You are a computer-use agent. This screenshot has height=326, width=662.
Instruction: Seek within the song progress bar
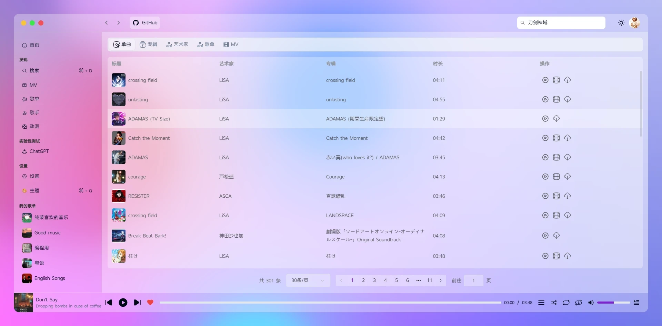[x=330, y=303]
